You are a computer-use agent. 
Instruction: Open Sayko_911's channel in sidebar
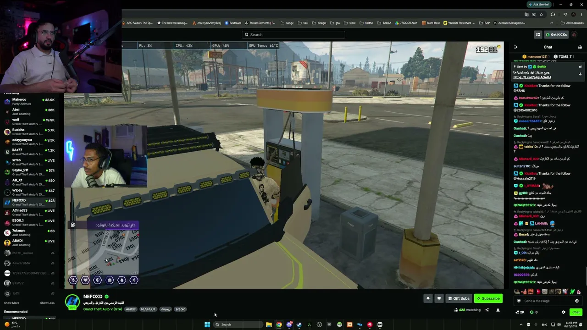coord(29,172)
